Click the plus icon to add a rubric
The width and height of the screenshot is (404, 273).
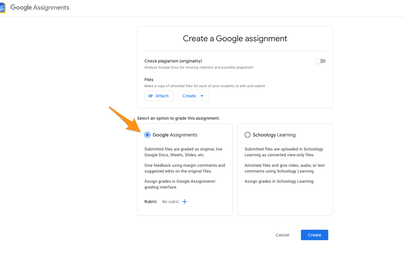185,202
